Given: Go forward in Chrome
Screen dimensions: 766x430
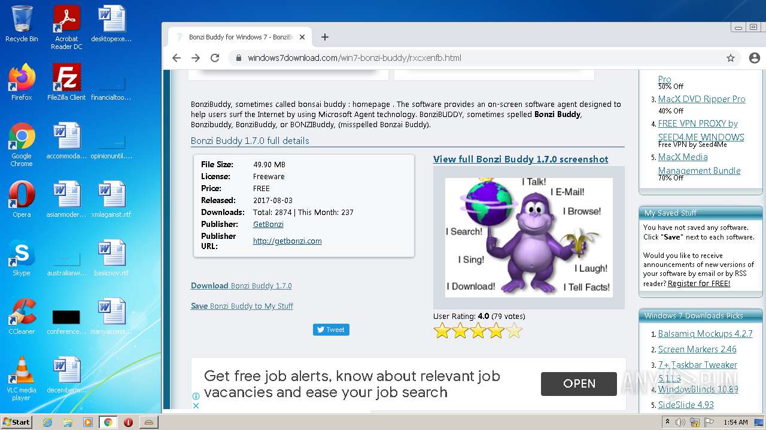Looking at the screenshot, I should tap(196, 58).
